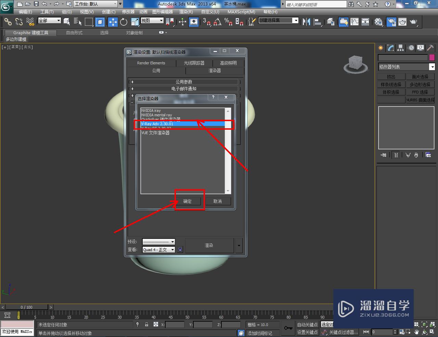This screenshot has height=337, width=438.
Task: Activate the Select Object tool
Action: (x=67, y=22)
